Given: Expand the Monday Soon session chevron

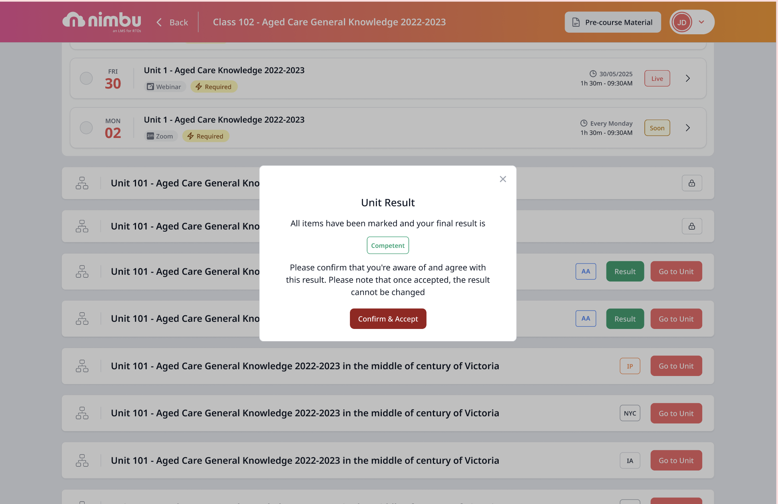Looking at the screenshot, I should pyautogui.click(x=687, y=128).
